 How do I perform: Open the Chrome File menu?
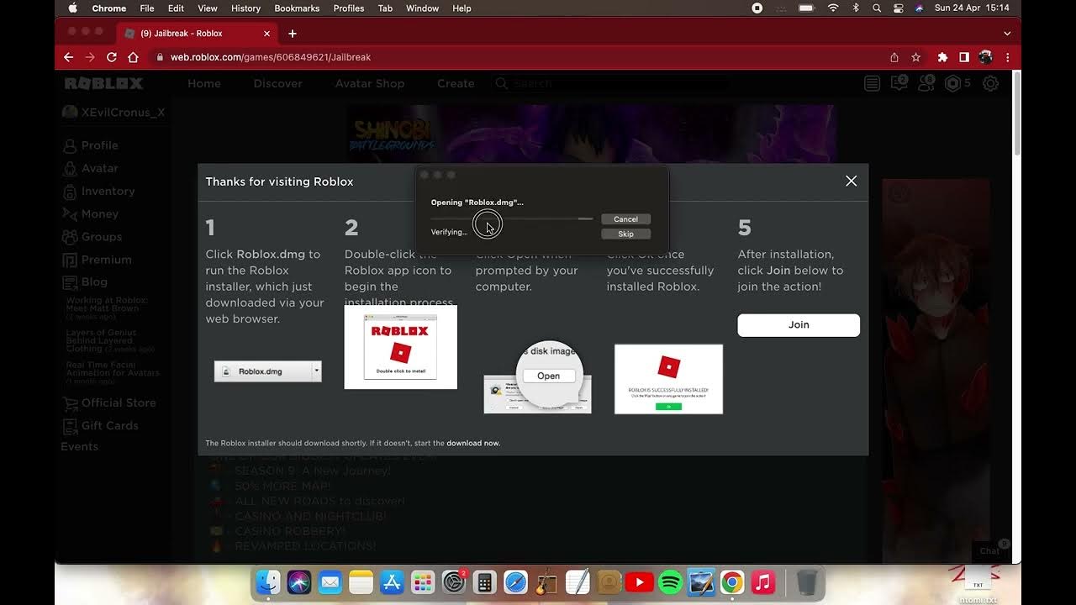coord(147,8)
